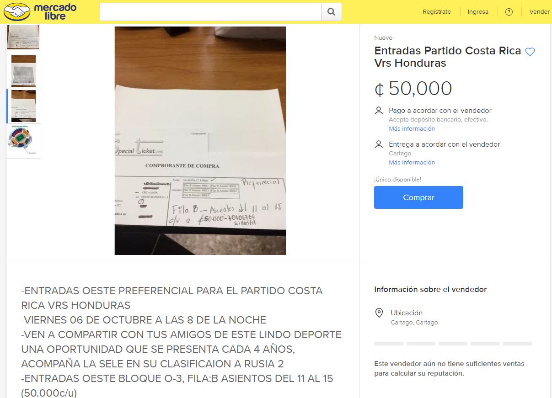Add listing to favorites with heart icon
The image size is (552, 398).
pyautogui.click(x=530, y=52)
